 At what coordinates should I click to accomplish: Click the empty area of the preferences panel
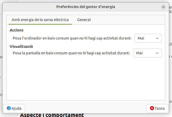click(x=86, y=78)
